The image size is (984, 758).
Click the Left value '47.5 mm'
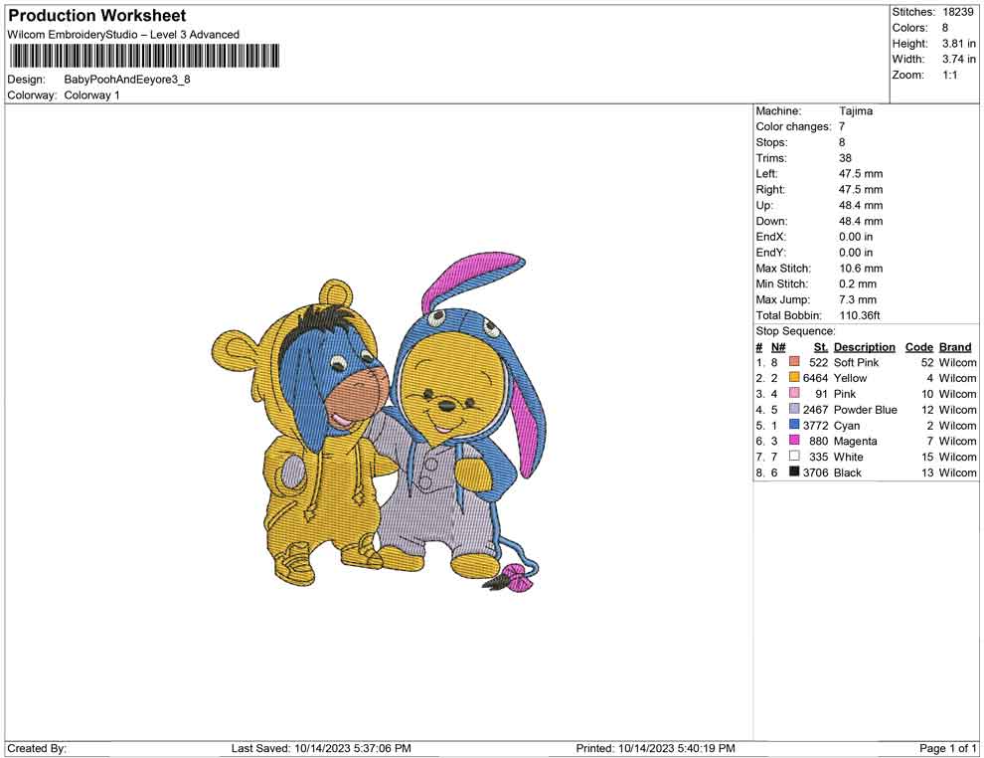(861, 174)
